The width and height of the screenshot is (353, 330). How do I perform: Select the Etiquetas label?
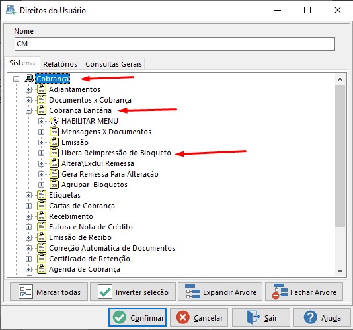pos(65,195)
